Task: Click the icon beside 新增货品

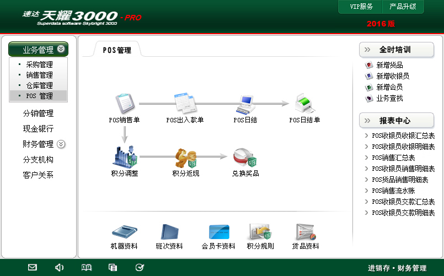Action: [x=369, y=65]
